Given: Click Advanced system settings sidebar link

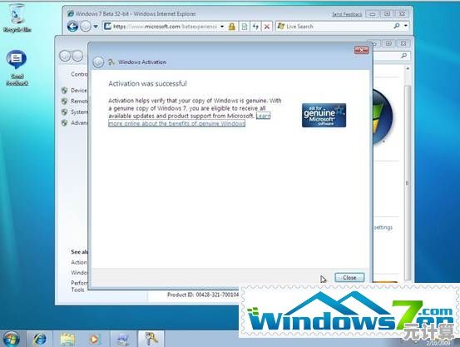Looking at the screenshot, I should tap(79, 122).
